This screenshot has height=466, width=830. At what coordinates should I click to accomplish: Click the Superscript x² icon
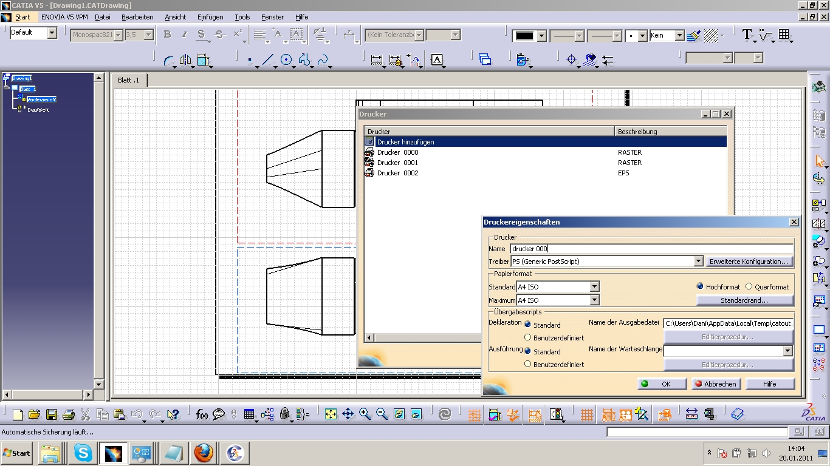click(x=238, y=35)
